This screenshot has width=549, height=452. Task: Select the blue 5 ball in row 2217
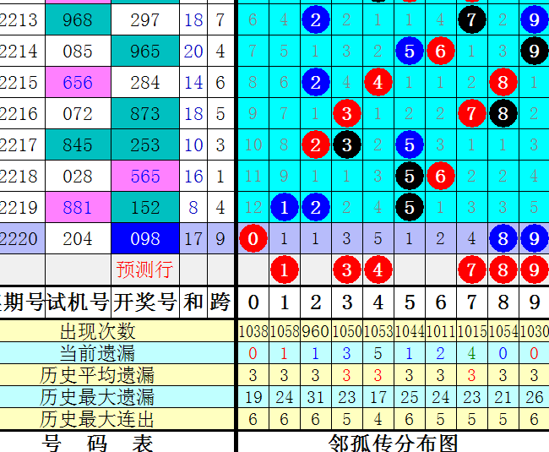(410, 144)
